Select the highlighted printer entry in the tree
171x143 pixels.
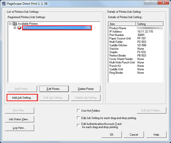click(57, 28)
